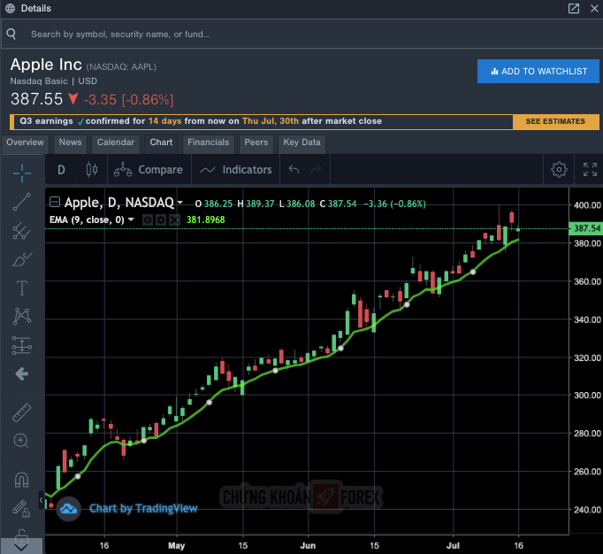Open the D interval selector

tap(61, 170)
